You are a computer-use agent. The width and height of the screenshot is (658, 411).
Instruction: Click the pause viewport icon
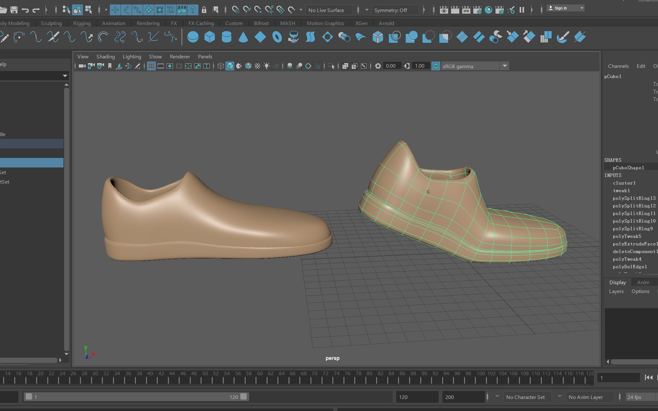click(x=522, y=10)
